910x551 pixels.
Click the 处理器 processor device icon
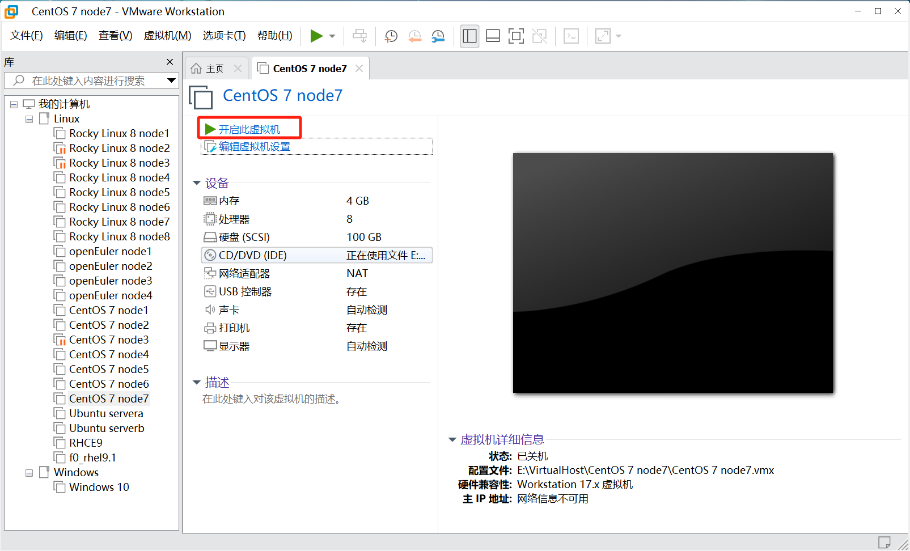[x=210, y=219]
